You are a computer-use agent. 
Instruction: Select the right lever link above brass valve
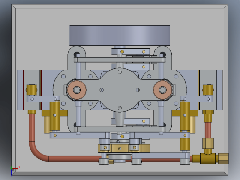(x=196, y=99)
